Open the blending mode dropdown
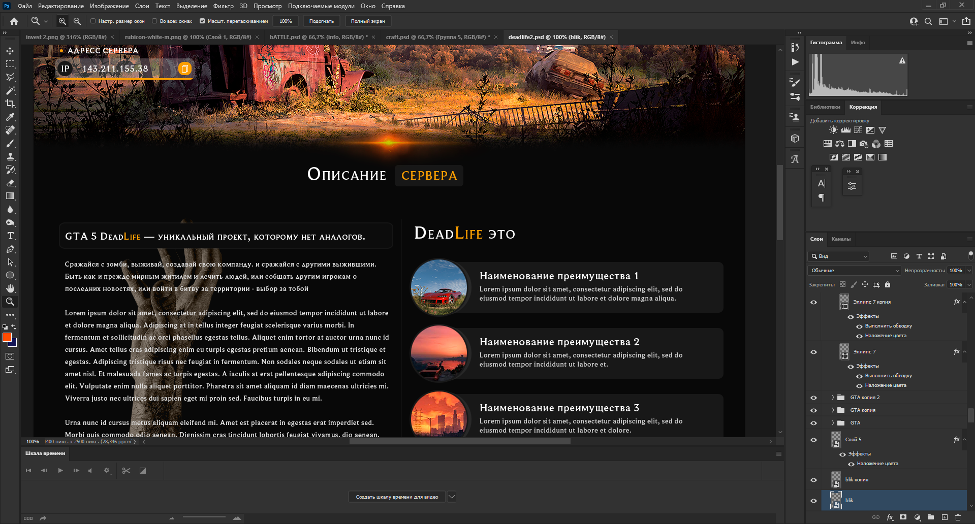The image size is (975, 524). (854, 271)
